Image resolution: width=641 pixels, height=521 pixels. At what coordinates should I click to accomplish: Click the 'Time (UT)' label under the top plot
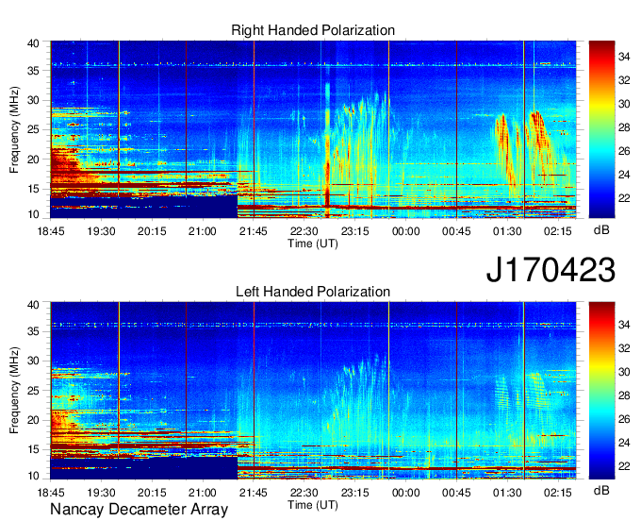(x=313, y=244)
